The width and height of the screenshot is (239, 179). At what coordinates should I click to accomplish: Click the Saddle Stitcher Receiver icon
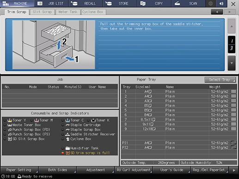point(67,134)
